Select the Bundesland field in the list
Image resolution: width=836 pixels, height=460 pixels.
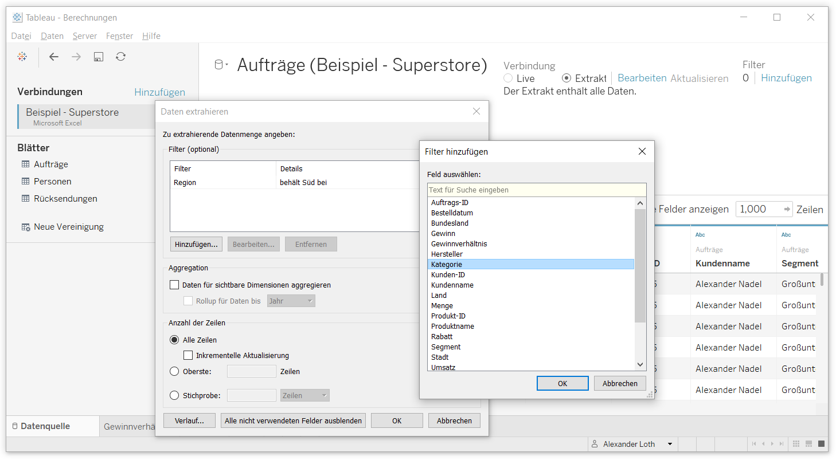(531, 223)
